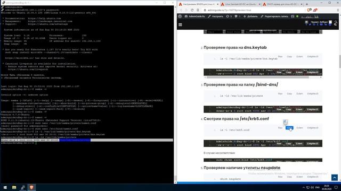Extern button for the ls -l dns.keytab command block
The width and height of the screenshot is (341, 191).
tap(299, 57)
